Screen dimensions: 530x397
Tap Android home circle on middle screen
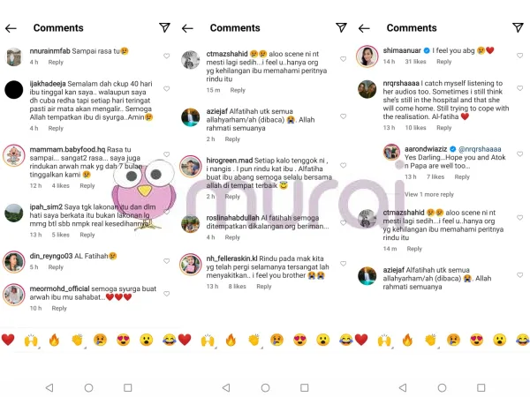point(265,387)
